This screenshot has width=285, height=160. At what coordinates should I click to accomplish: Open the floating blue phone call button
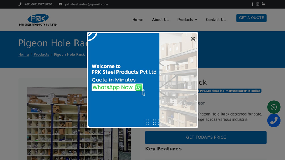point(274,121)
